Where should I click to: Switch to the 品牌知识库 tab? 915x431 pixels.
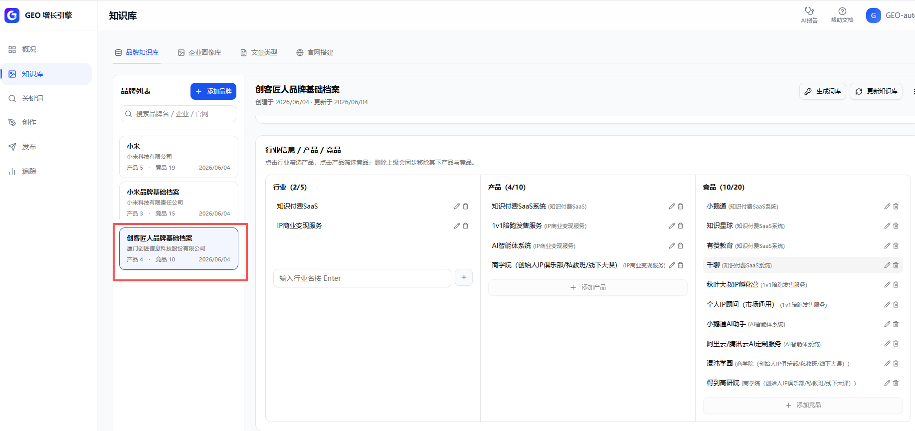137,52
